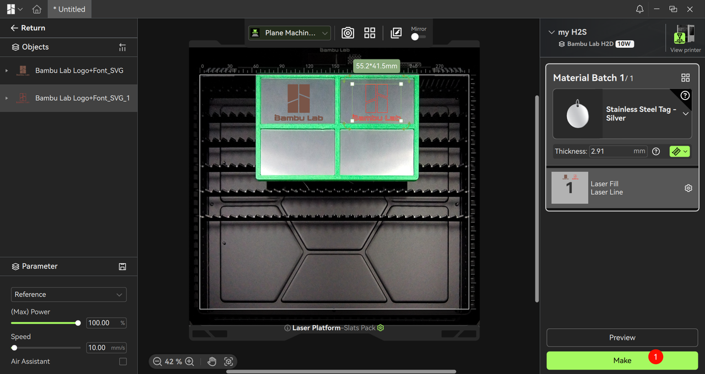Click the fit-to-view focus icon

pos(229,362)
